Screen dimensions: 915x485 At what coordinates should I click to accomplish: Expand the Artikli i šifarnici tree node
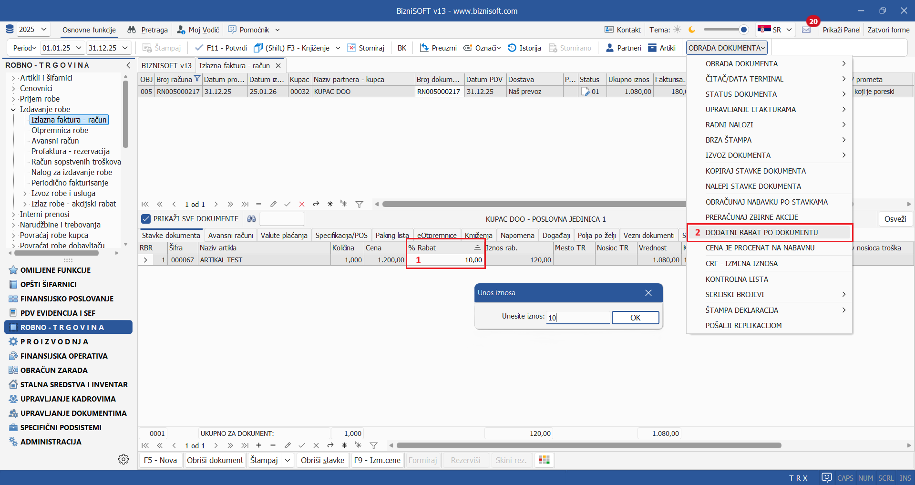coord(13,78)
